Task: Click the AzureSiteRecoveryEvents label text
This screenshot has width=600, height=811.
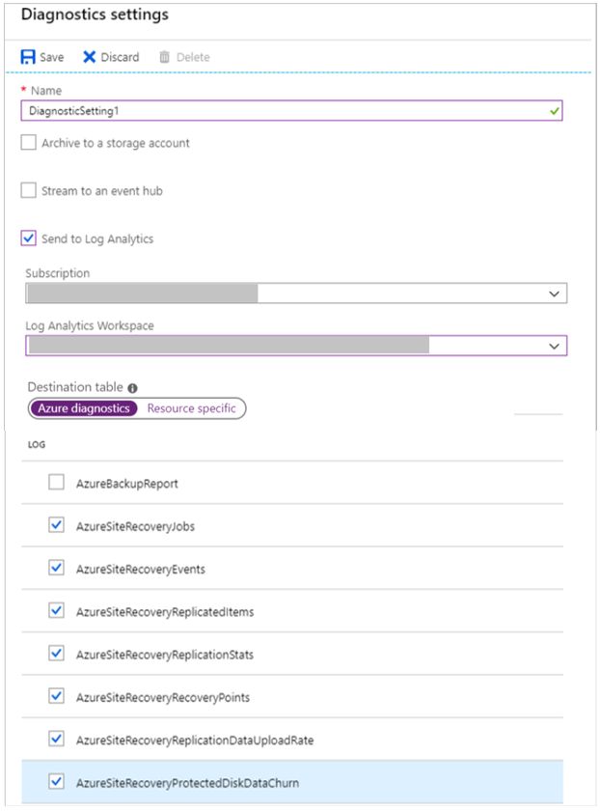Action: click(x=141, y=570)
